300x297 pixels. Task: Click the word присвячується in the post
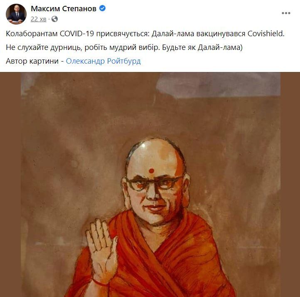[122, 34]
